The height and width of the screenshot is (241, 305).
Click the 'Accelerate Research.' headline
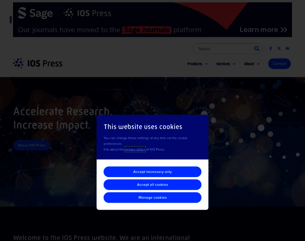(63, 111)
